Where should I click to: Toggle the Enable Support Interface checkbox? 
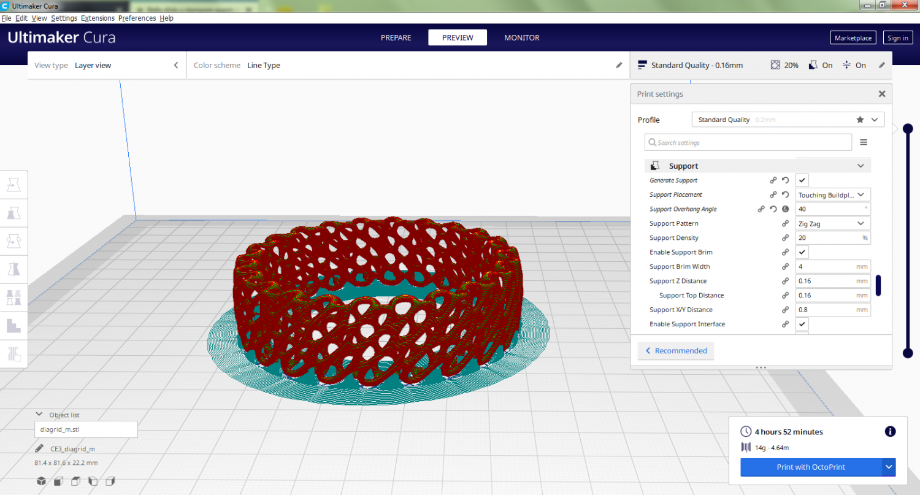(x=802, y=324)
